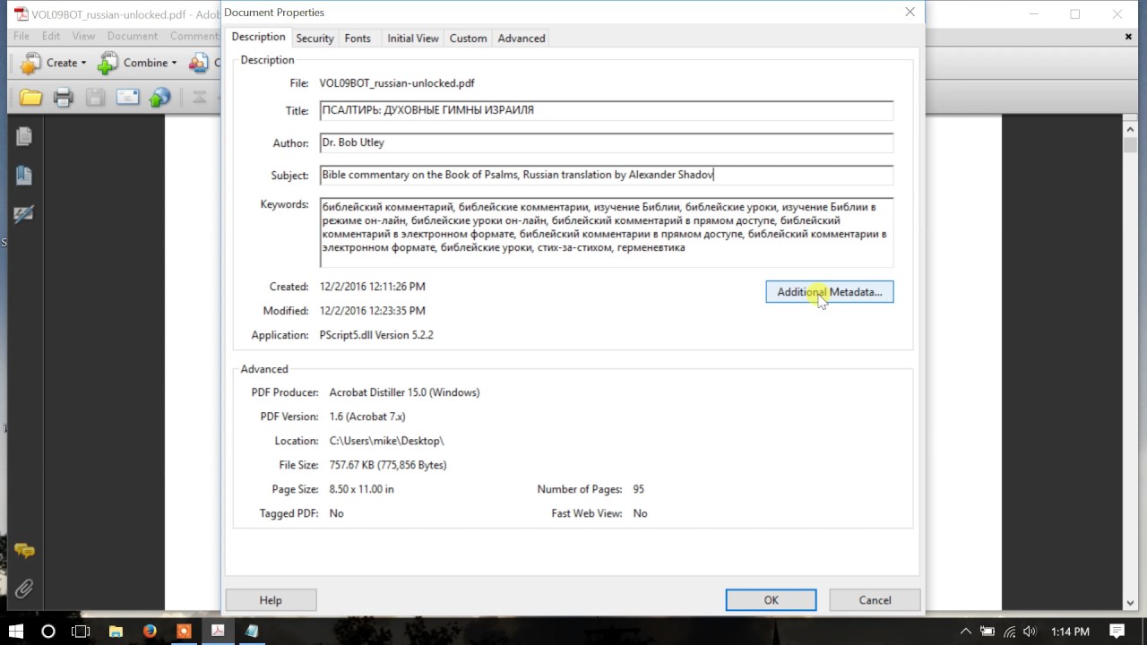Click the Help button in the dialog
1147x645 pixels.
click(x=271, y=600)
